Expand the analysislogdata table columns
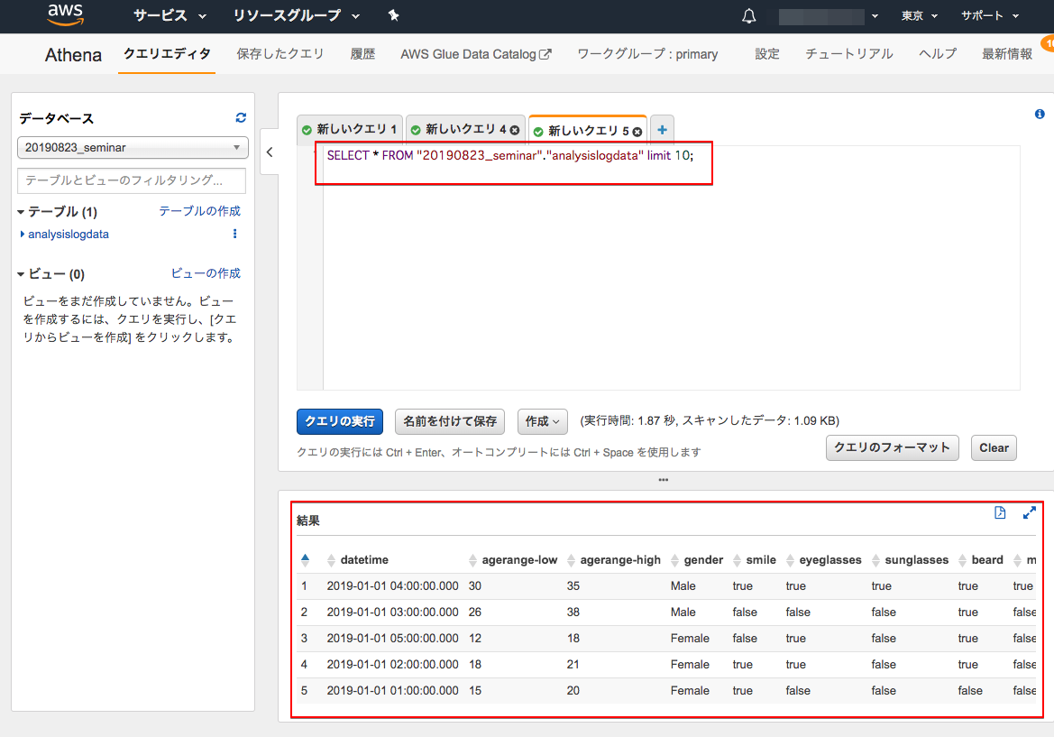This screenshot has height=737, width=1054. point(23,234)
